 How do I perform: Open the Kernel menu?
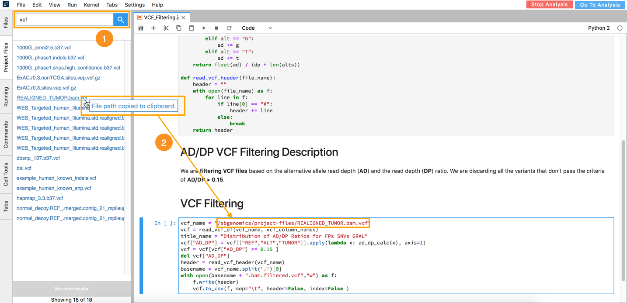point(91,5)
